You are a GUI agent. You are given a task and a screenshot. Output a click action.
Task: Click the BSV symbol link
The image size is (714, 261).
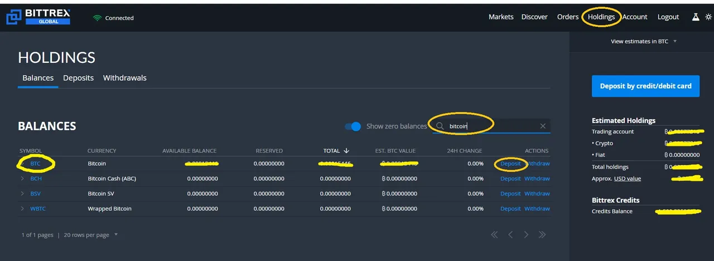[36, 194]
